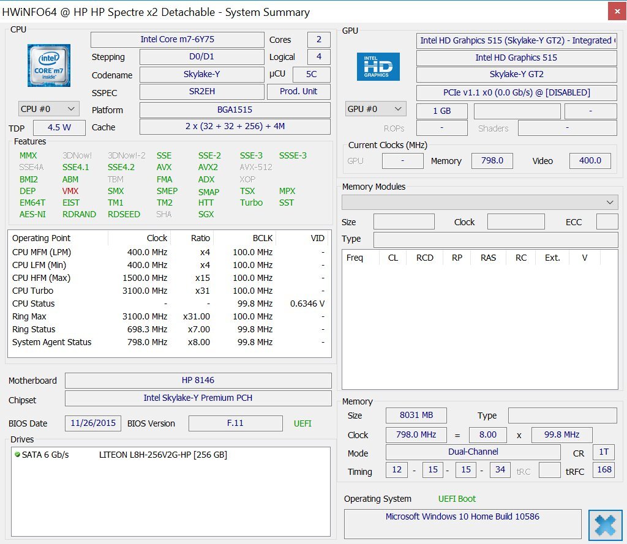Click the green SATA drive status icon
627x544 pixels.
click(17, 455)
